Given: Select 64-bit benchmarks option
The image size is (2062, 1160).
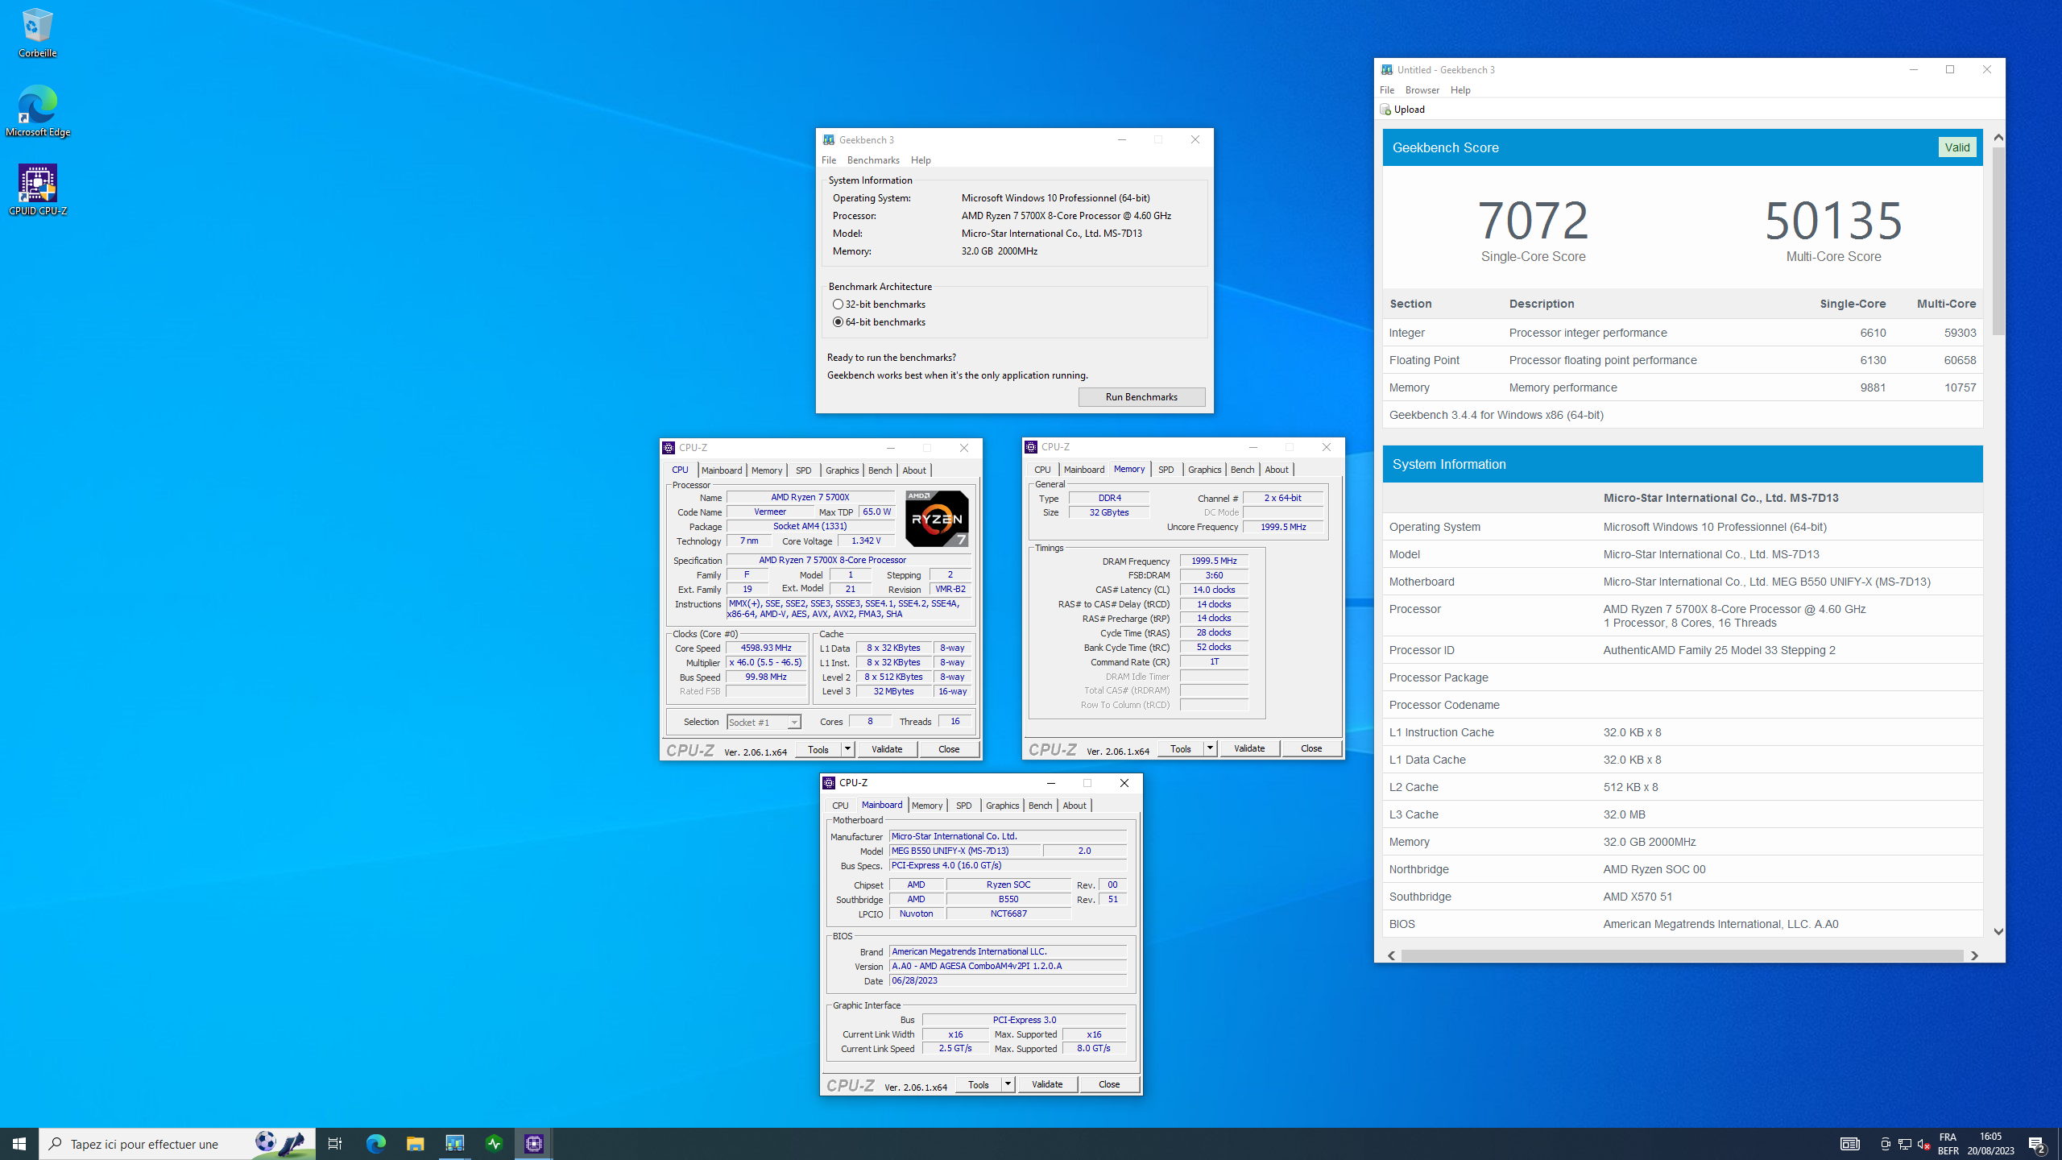Looking at the screenshot, I should (879, 322).
